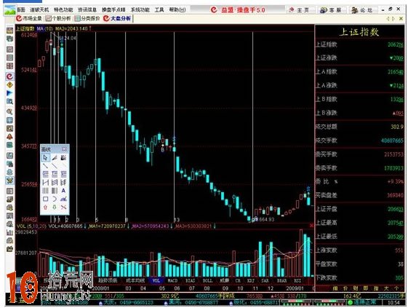Image resolution: width=408 pixels, height=308 pixels.
Task: Click the 上涨家数 row in side panel
Action: [x=359, y=250]
